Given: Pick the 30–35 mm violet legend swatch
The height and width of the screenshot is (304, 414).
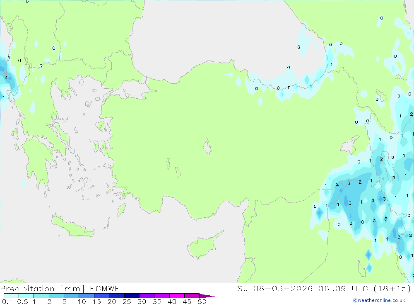Looking at the screenshot, I should 147,296.
